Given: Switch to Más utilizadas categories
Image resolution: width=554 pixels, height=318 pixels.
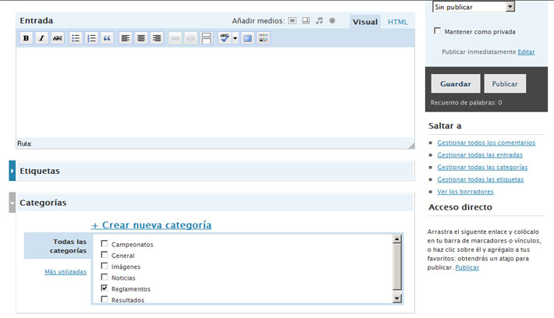Looking at the screenshot, I should click(66, 272).
